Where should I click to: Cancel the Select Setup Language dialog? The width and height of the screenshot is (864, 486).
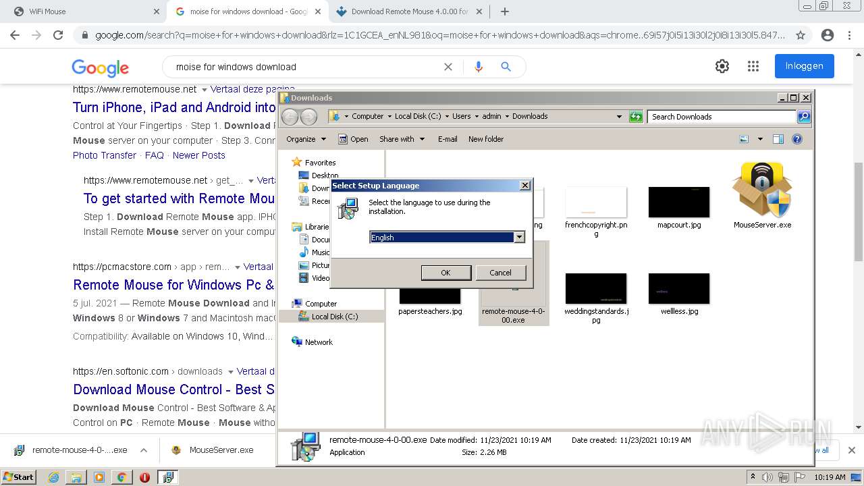pyautogui.click(x=500, y=273)
